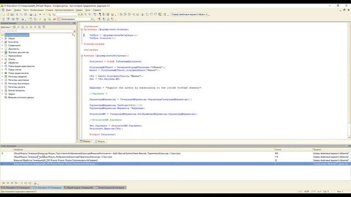
Task: Click the Copy toolbar icon
Action: pos(21,15)
